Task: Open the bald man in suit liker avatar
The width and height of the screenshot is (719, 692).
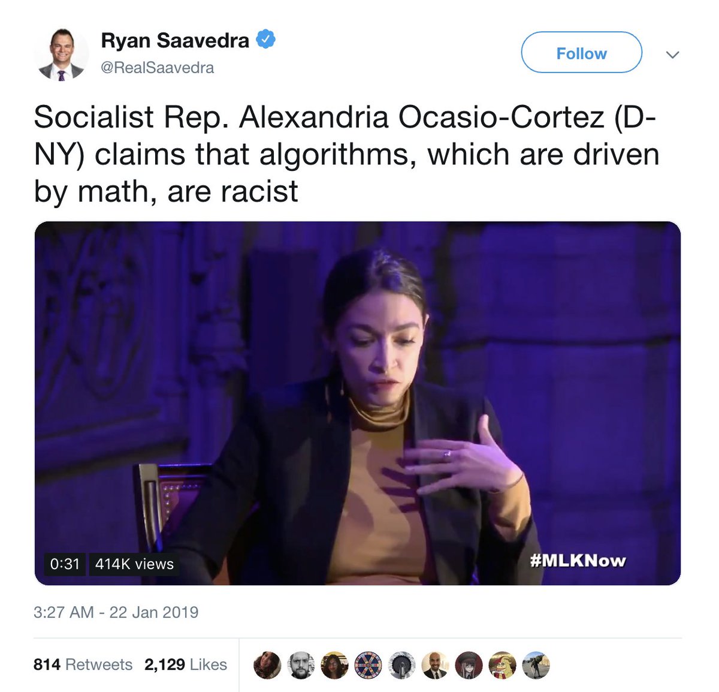Action: point(435,665)
